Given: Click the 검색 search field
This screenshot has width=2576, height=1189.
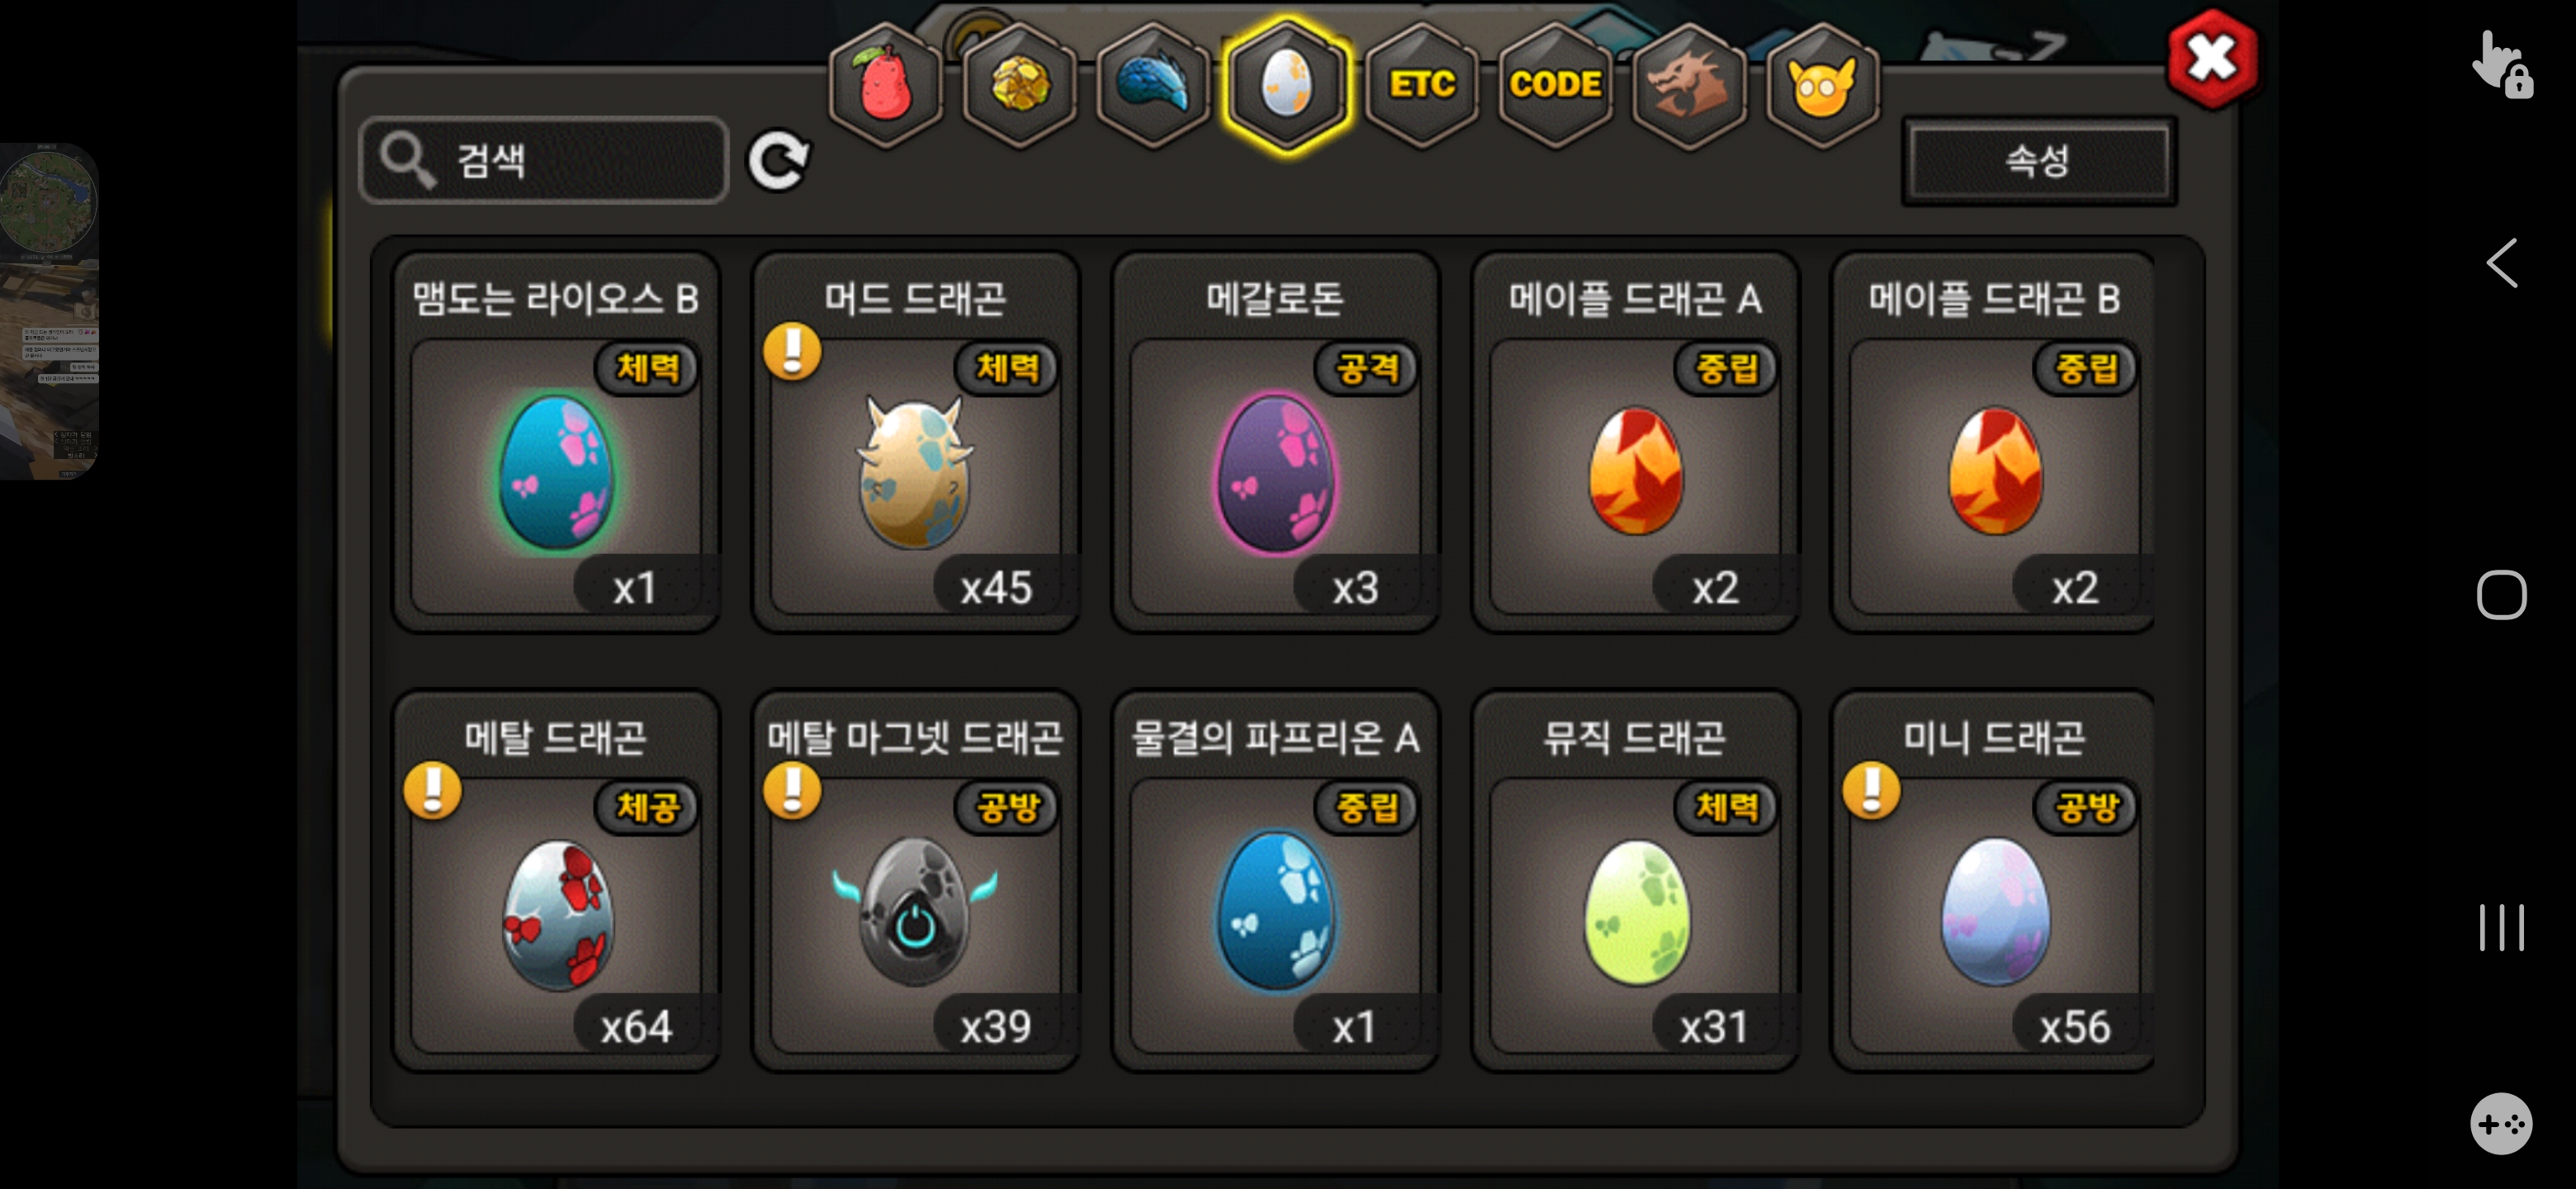Looking at the screenshot, I should point(544,160).
